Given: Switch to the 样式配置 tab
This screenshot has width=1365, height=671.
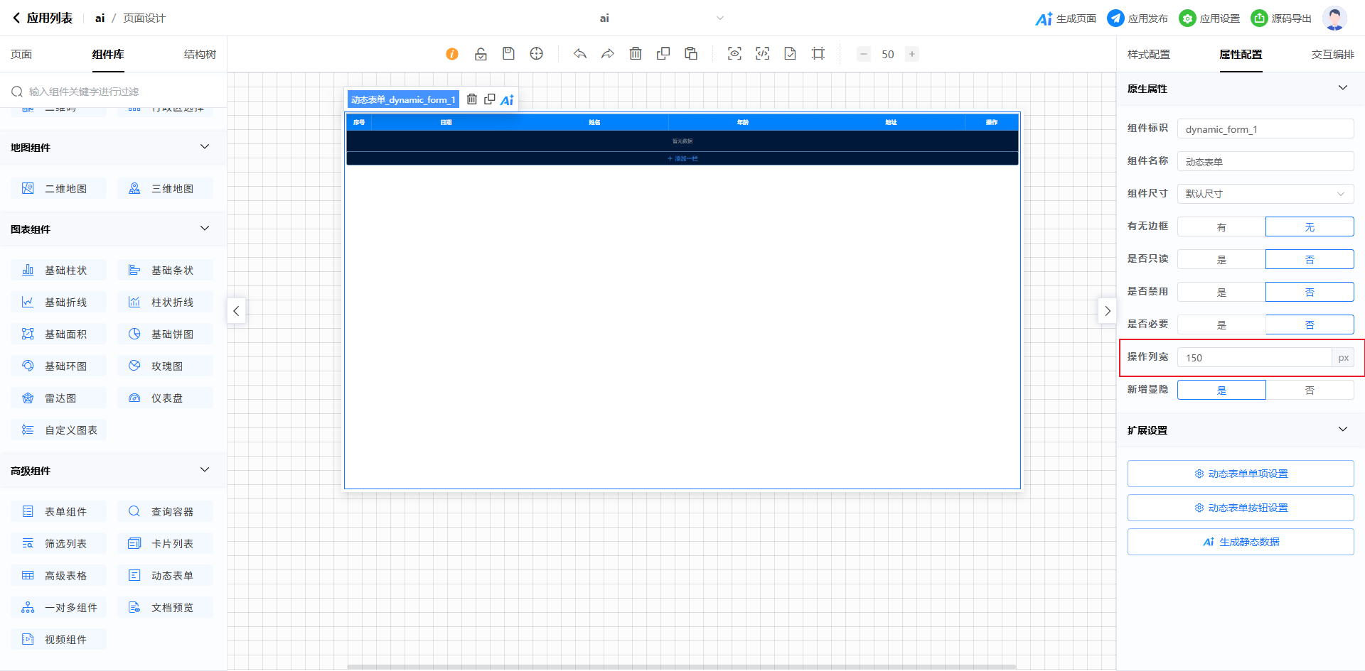Looking at the screenshot, I should (x=1148, y=55).
